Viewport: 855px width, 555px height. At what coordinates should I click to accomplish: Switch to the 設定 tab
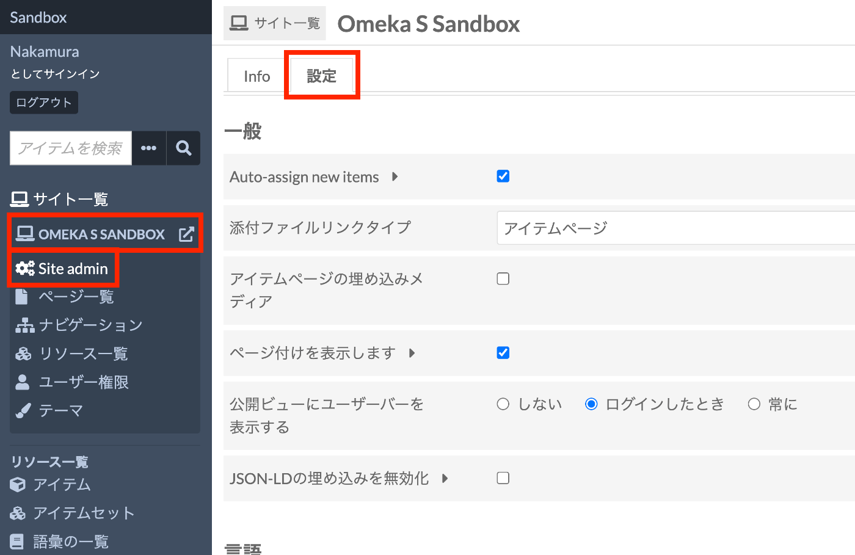click(322, 76)
